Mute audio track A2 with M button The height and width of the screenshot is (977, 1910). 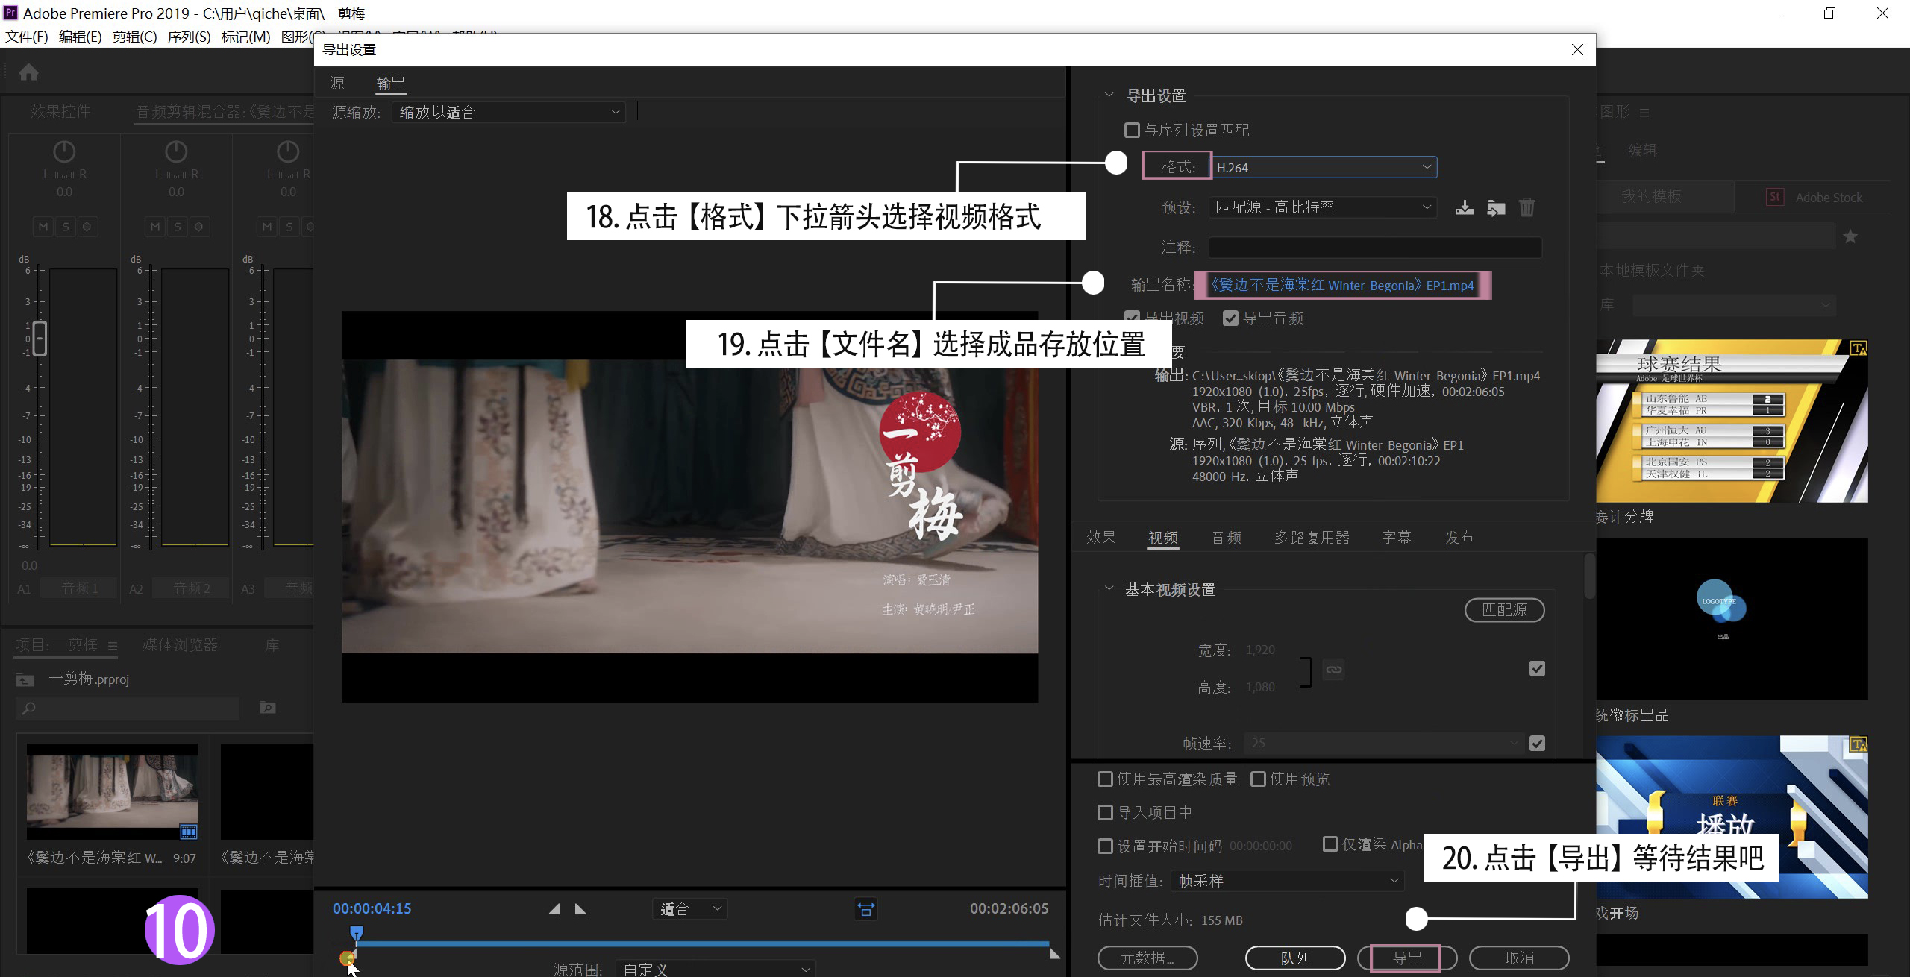coord(155,227)
